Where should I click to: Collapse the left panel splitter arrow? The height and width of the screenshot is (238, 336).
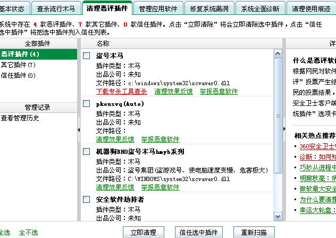pyautogui.click(x=79, y=129)
